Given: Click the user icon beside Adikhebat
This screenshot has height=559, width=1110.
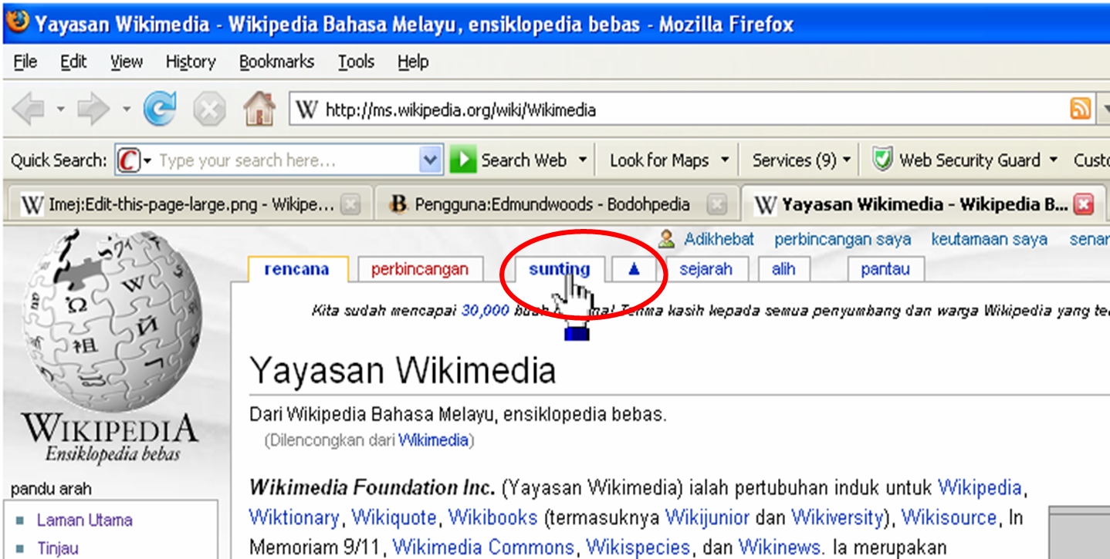Looking at the screenshot, I should coord(666,240).
